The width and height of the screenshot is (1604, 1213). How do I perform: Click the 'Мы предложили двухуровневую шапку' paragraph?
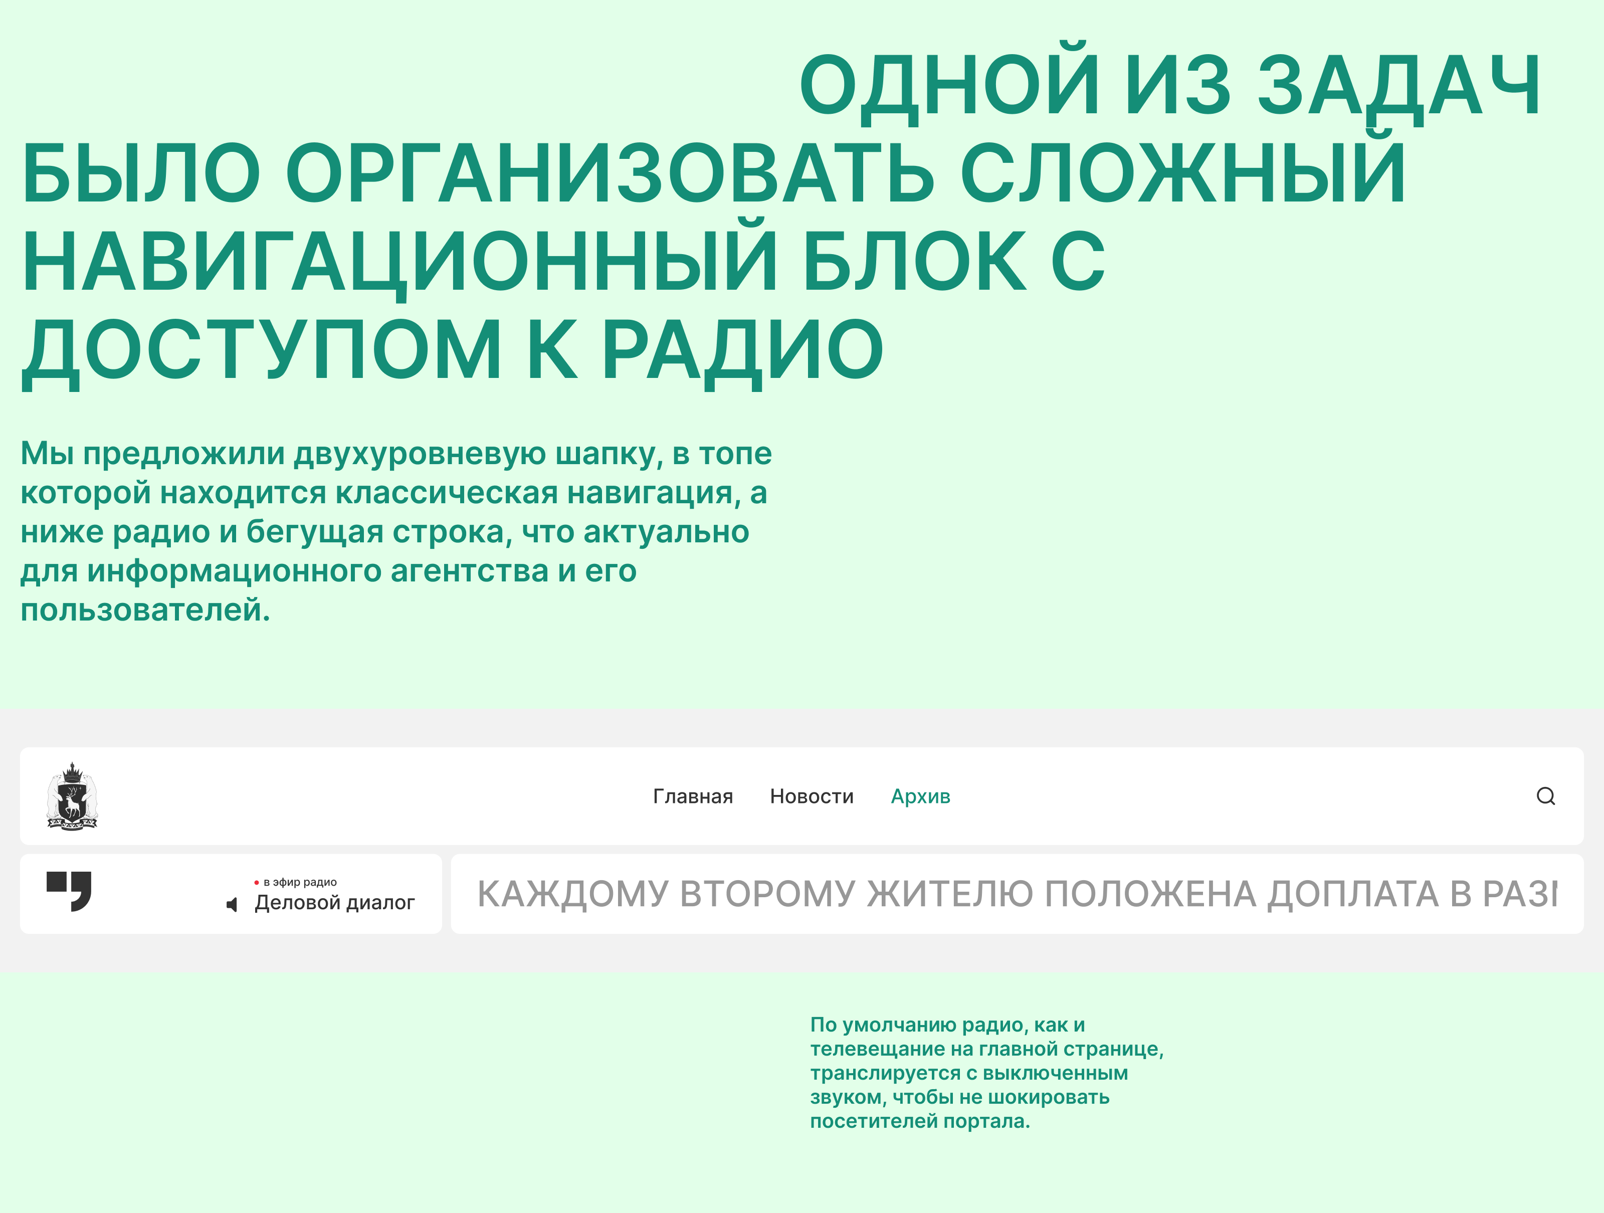pos(395,531)
